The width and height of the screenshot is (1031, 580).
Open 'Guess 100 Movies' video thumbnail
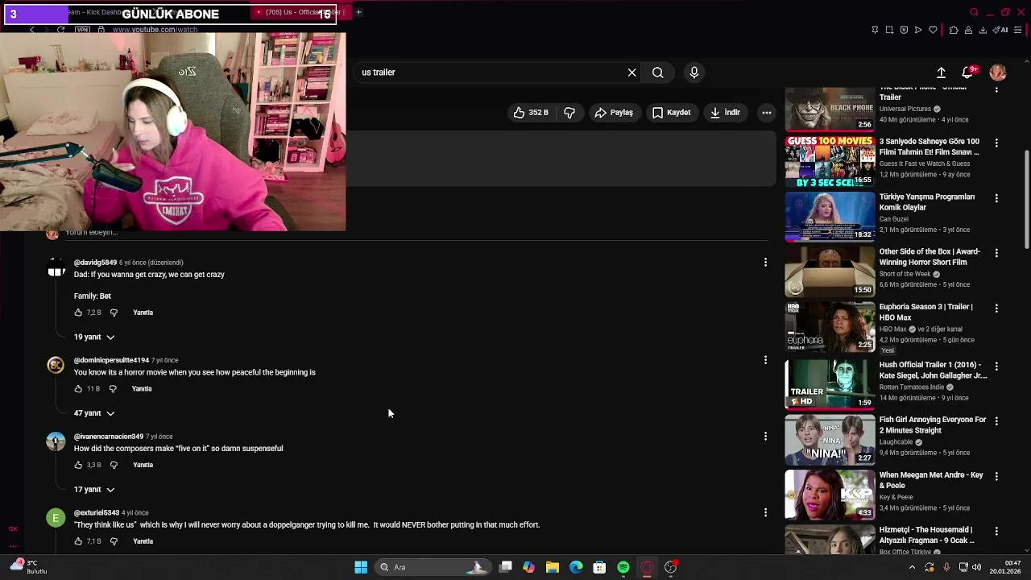point(830,161)
